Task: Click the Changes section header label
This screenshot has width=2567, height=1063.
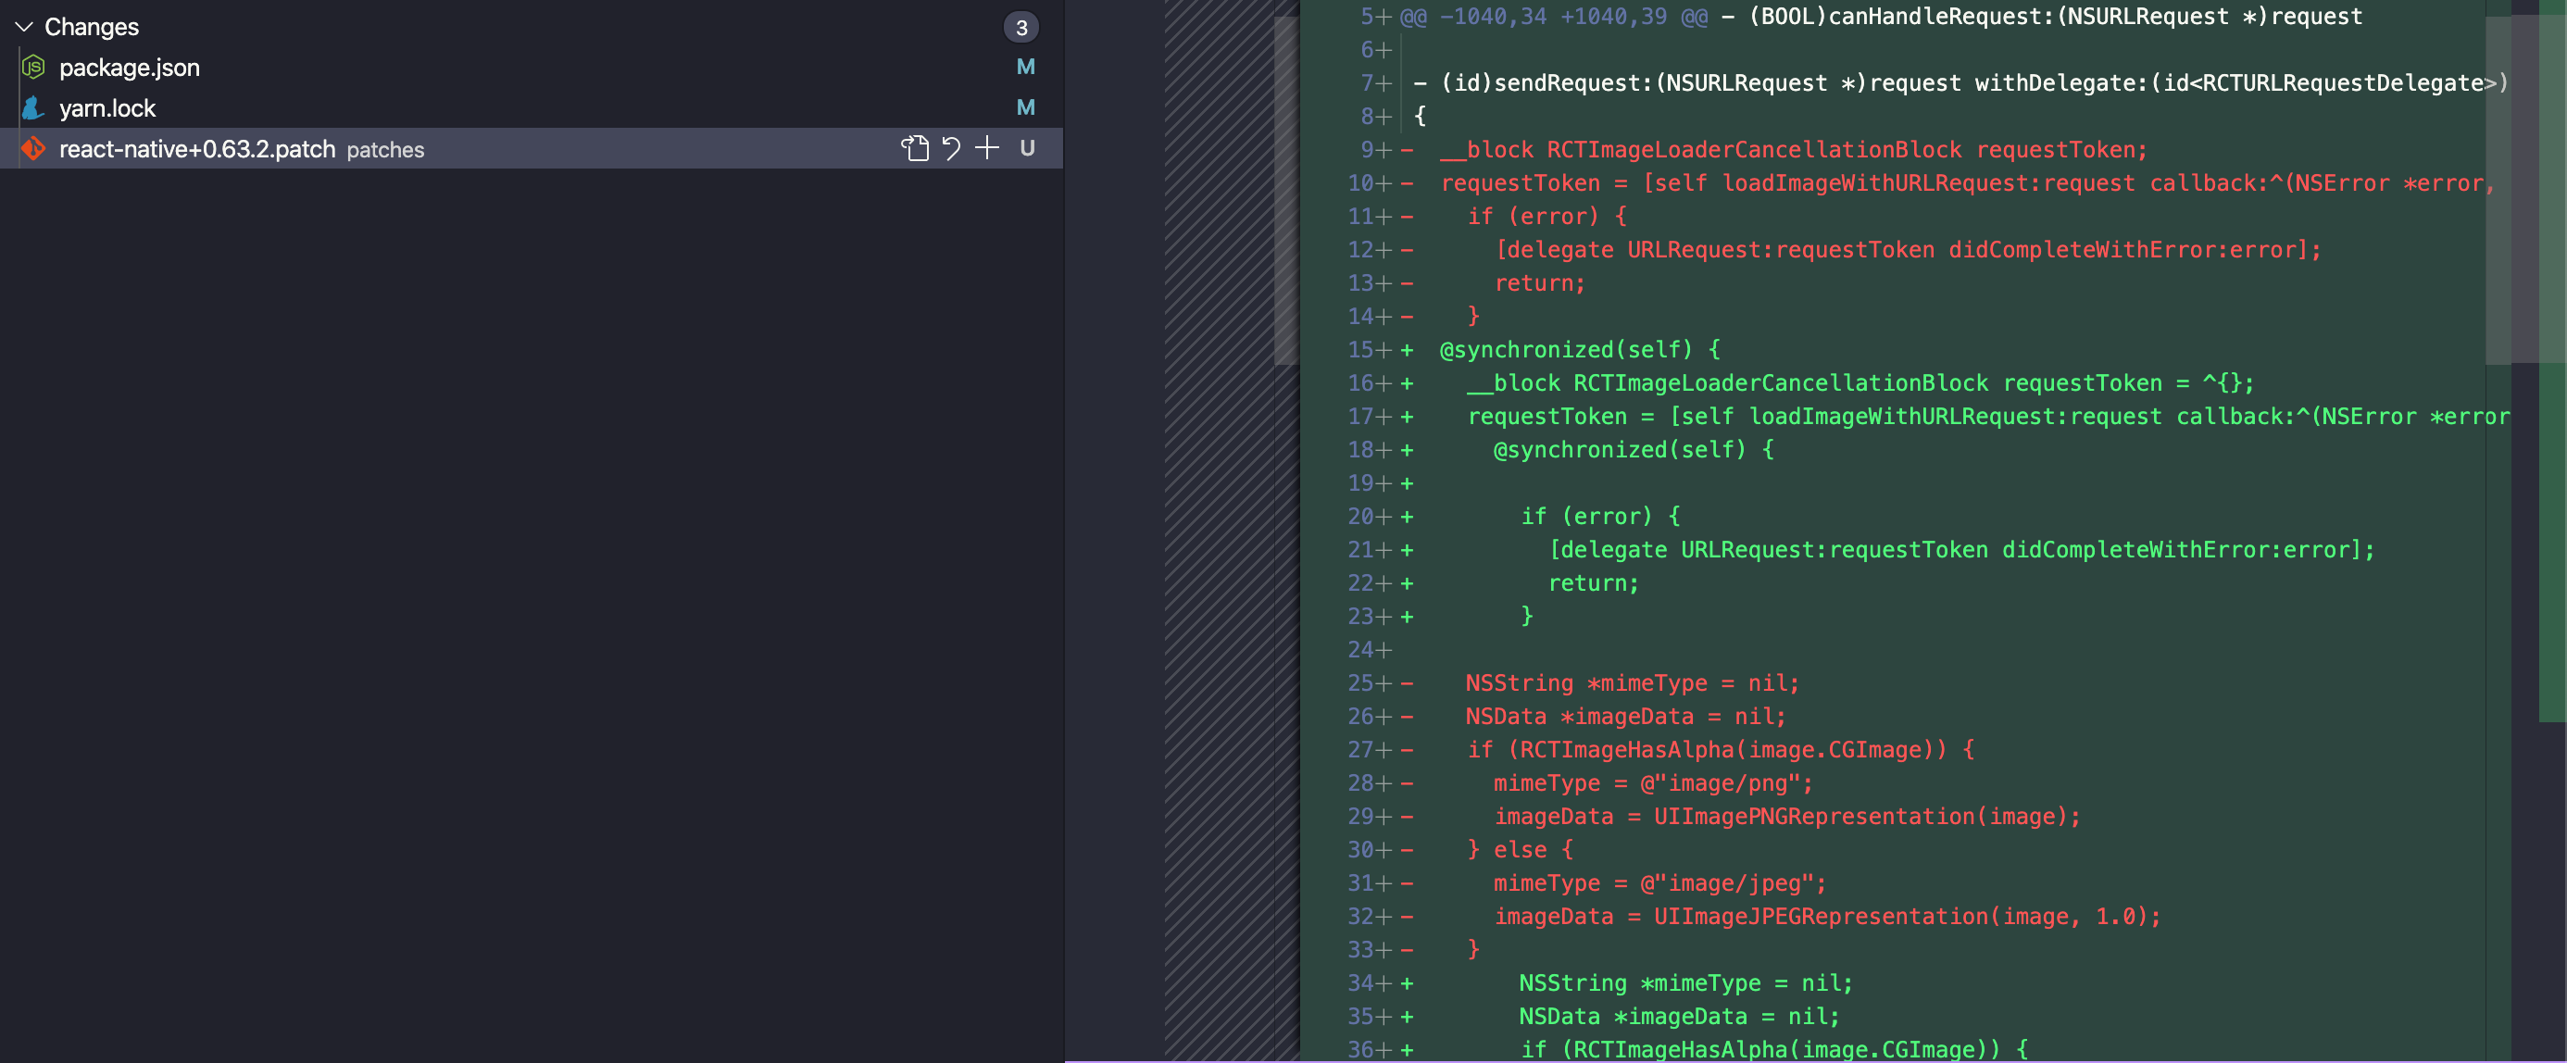Action: tap(92, 27)
